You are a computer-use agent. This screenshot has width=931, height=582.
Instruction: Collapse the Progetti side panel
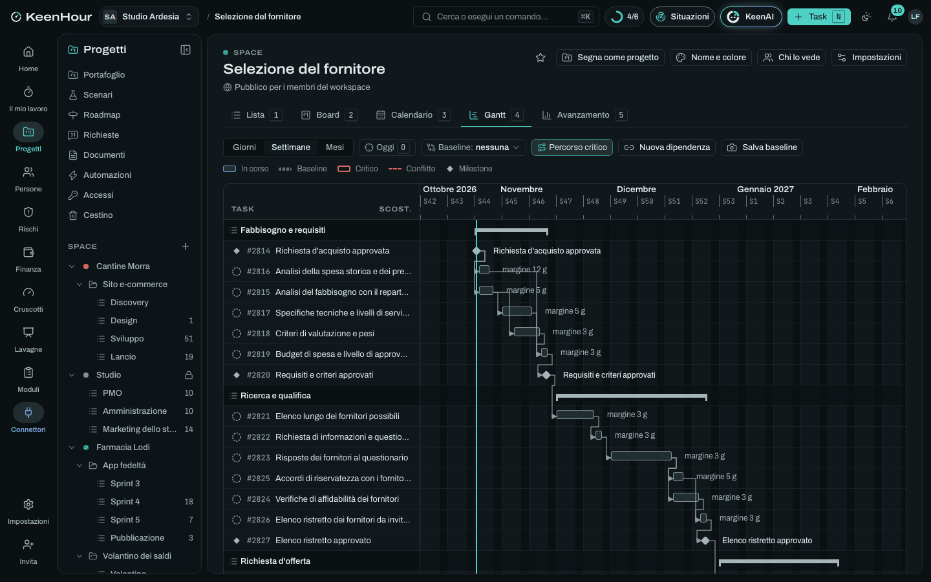(186, 50)
